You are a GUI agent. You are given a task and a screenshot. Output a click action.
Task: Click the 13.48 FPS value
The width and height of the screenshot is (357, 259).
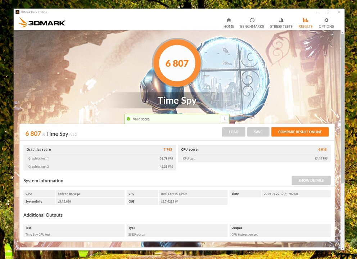(321, 158)
